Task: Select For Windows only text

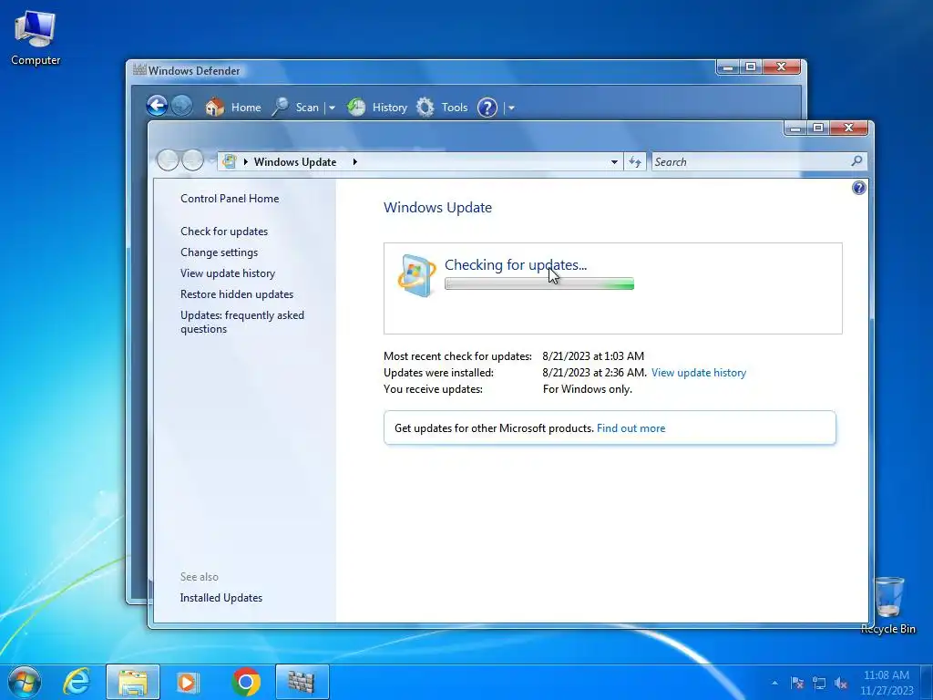Action: point(588,389)
